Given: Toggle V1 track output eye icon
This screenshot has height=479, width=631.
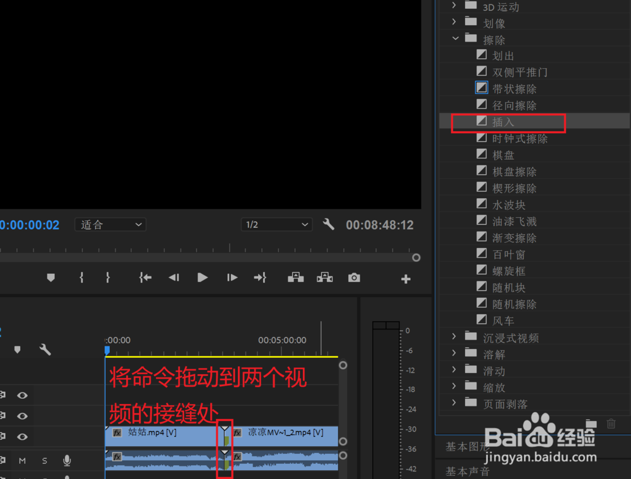Looking at the screenshot, I should pos(22,436).
